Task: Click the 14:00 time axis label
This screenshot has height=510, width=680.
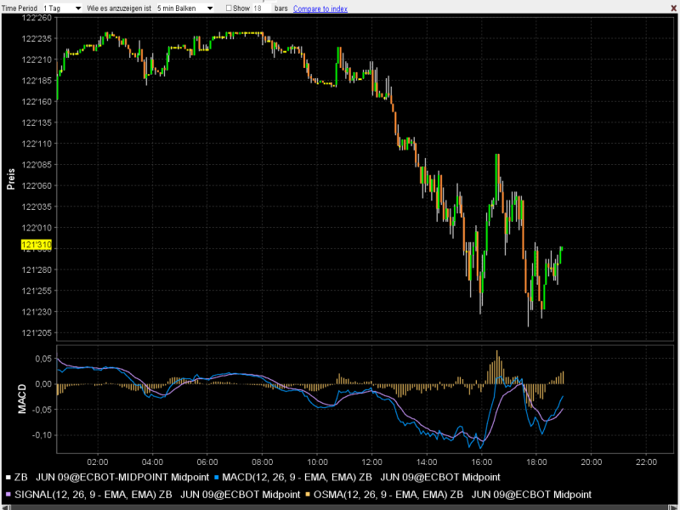Action: click(x=428, y=462)
